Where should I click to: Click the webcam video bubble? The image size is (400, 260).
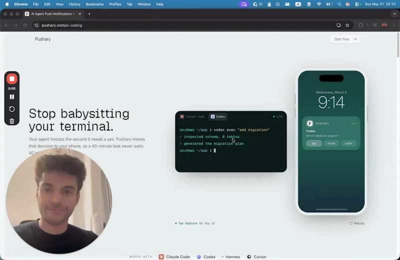[x=59, y=201]
